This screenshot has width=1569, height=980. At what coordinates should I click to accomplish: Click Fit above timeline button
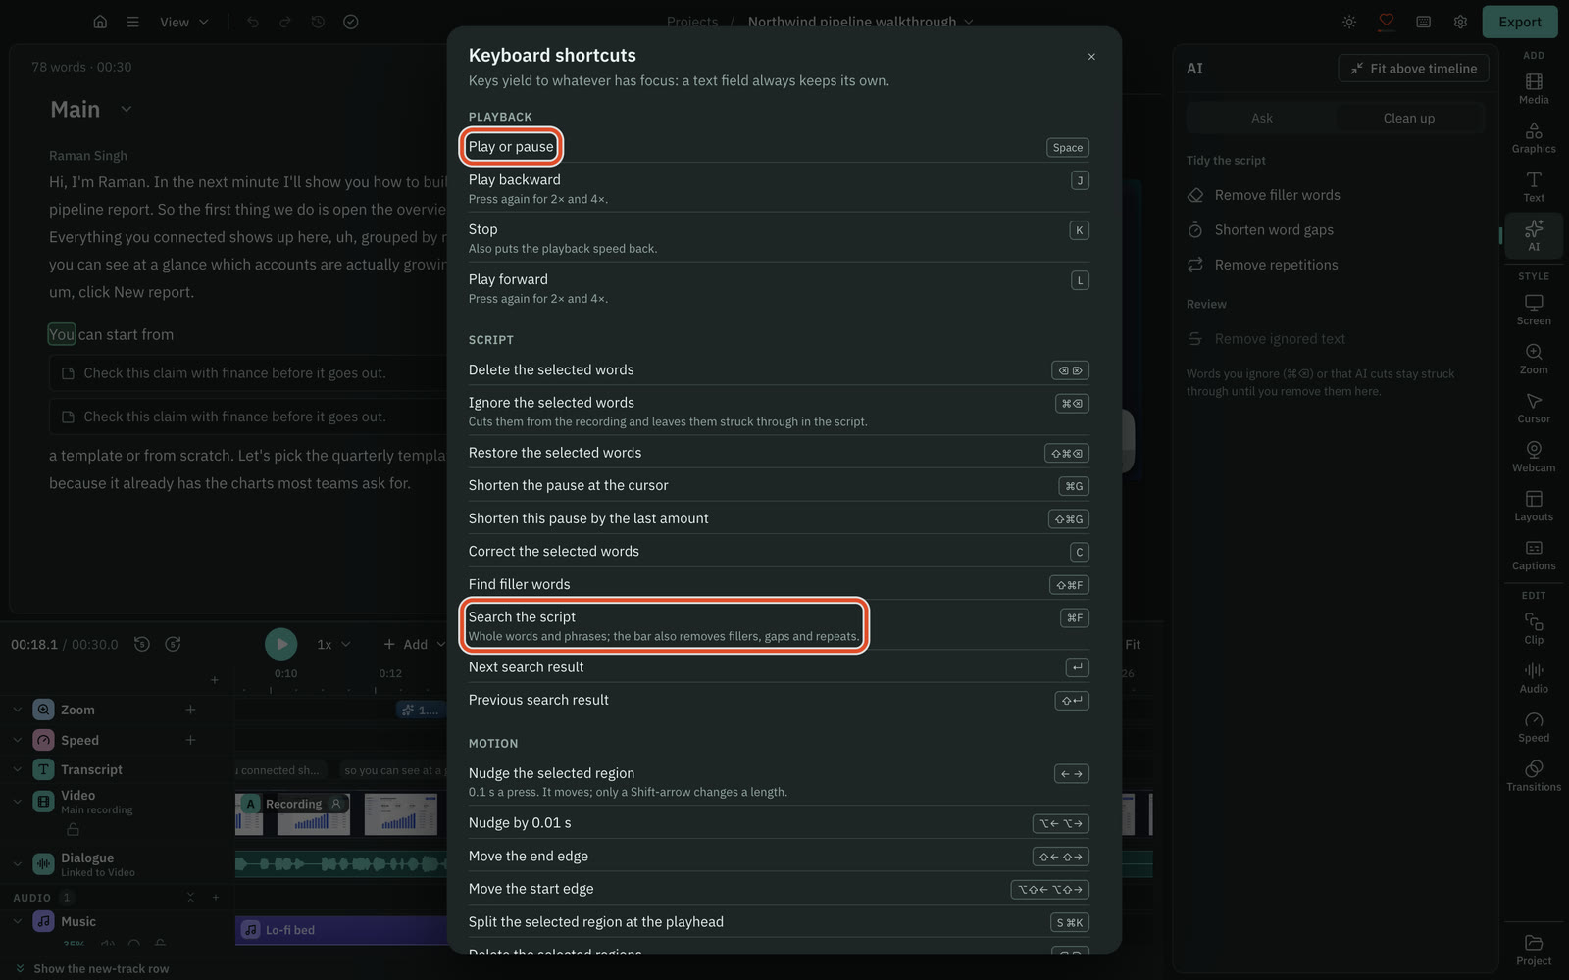click(1413, 68)
